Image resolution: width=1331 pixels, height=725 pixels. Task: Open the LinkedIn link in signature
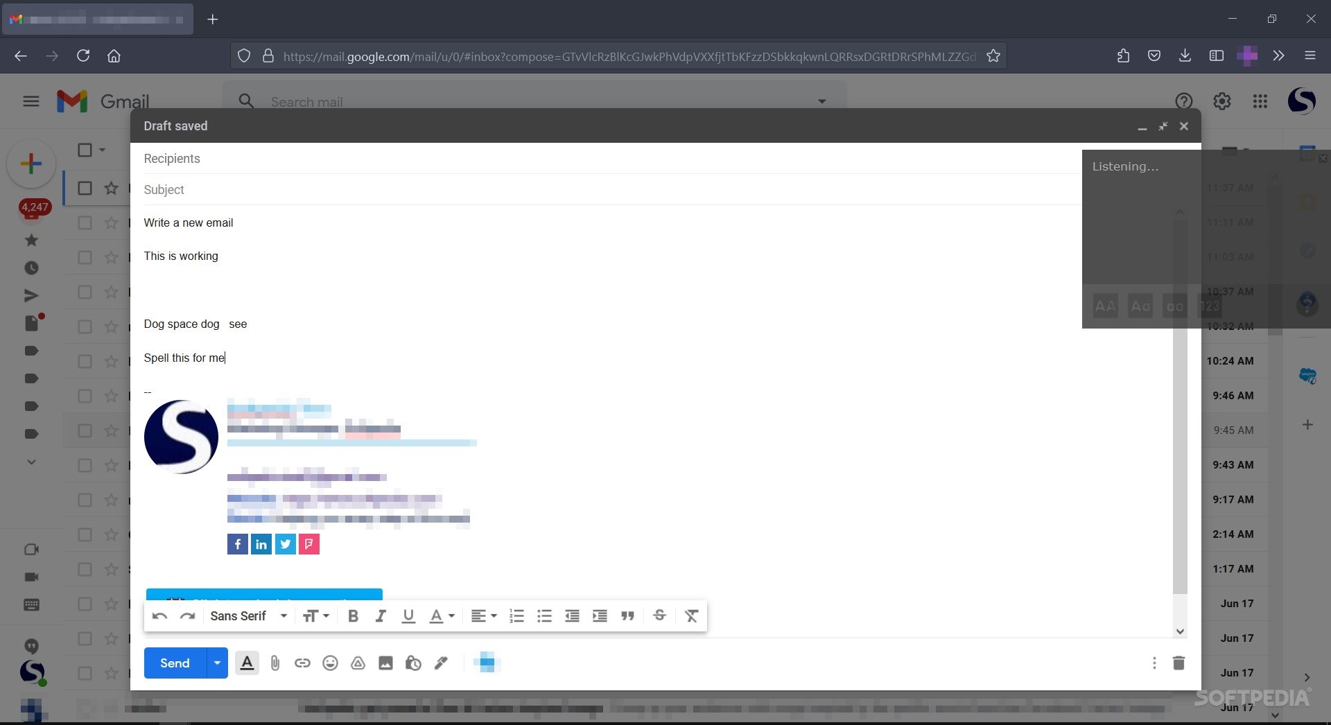pos(261,544)
